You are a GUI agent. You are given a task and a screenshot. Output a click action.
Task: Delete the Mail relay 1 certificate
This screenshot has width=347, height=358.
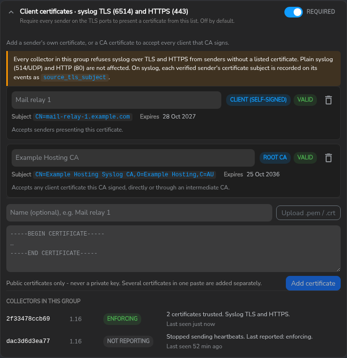[328, 100]
